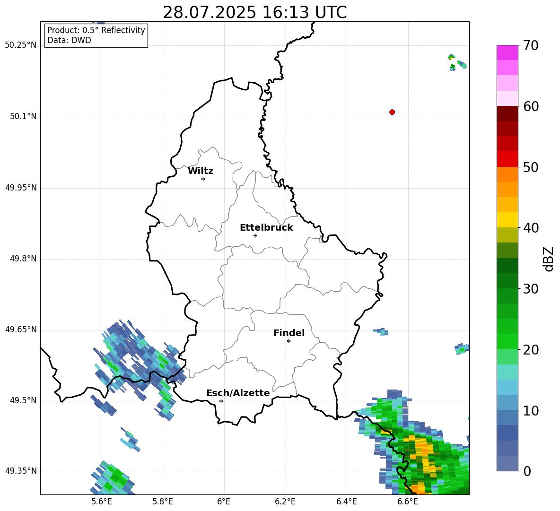Viewport: 560px width, 511px height.
Task: Click the 6.4°E longitude label
Action: point(346,502)
